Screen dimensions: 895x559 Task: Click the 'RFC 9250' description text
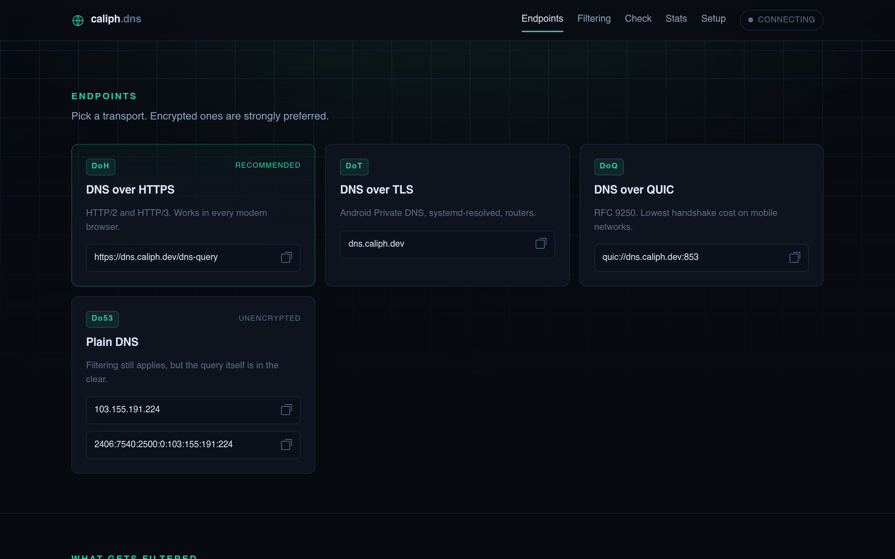(685, 220)
